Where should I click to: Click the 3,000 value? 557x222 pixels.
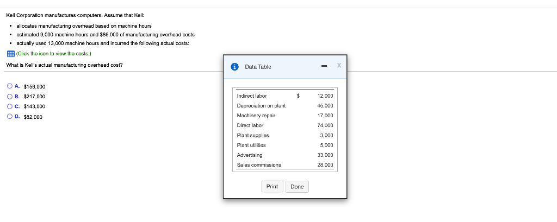327,136
